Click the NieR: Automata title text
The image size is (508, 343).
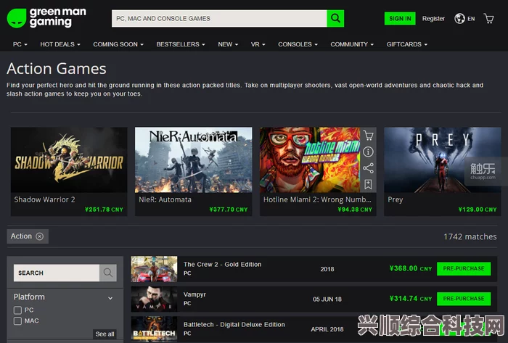[x=165, y=199]
